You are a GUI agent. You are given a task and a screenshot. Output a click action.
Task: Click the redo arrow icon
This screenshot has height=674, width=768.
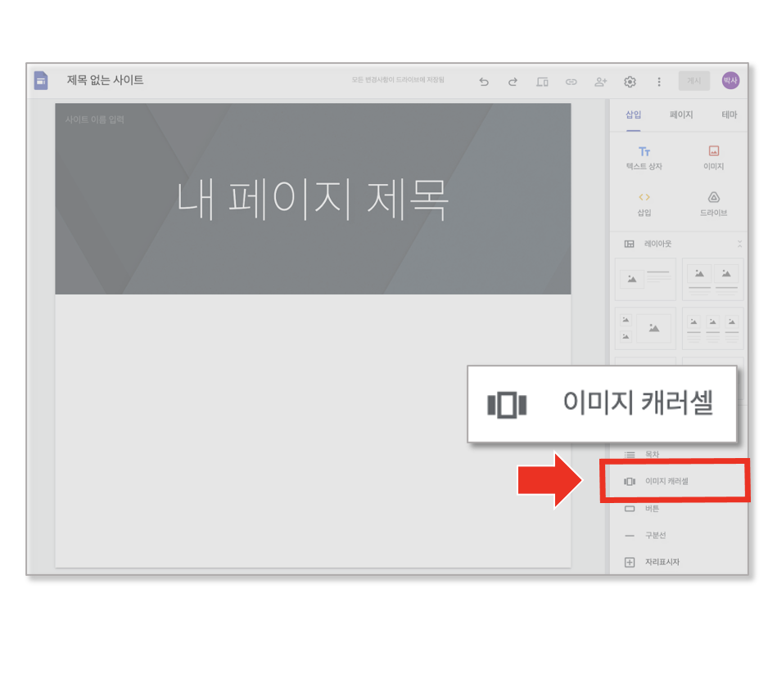coord(513,82)
